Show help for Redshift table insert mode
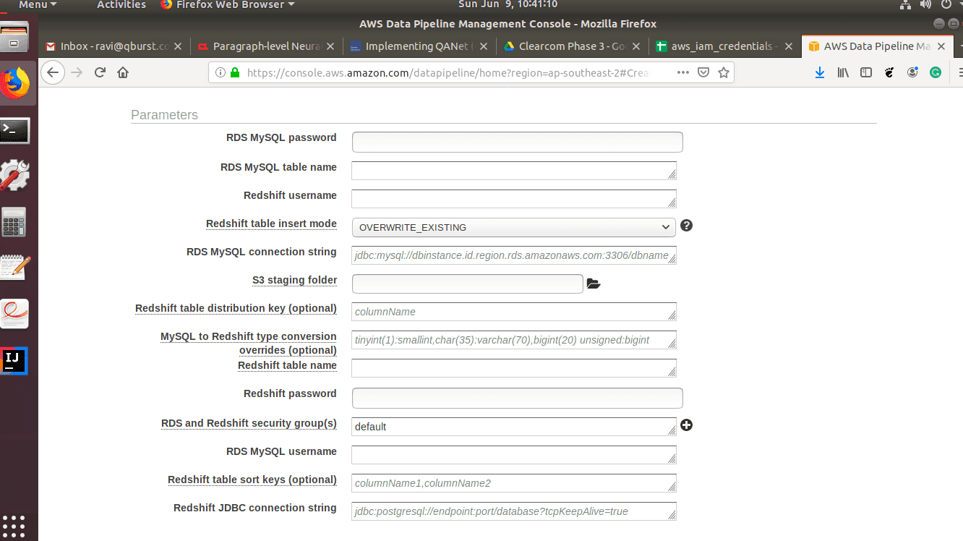This screenshot has width=963, height=541. [687, 226]
